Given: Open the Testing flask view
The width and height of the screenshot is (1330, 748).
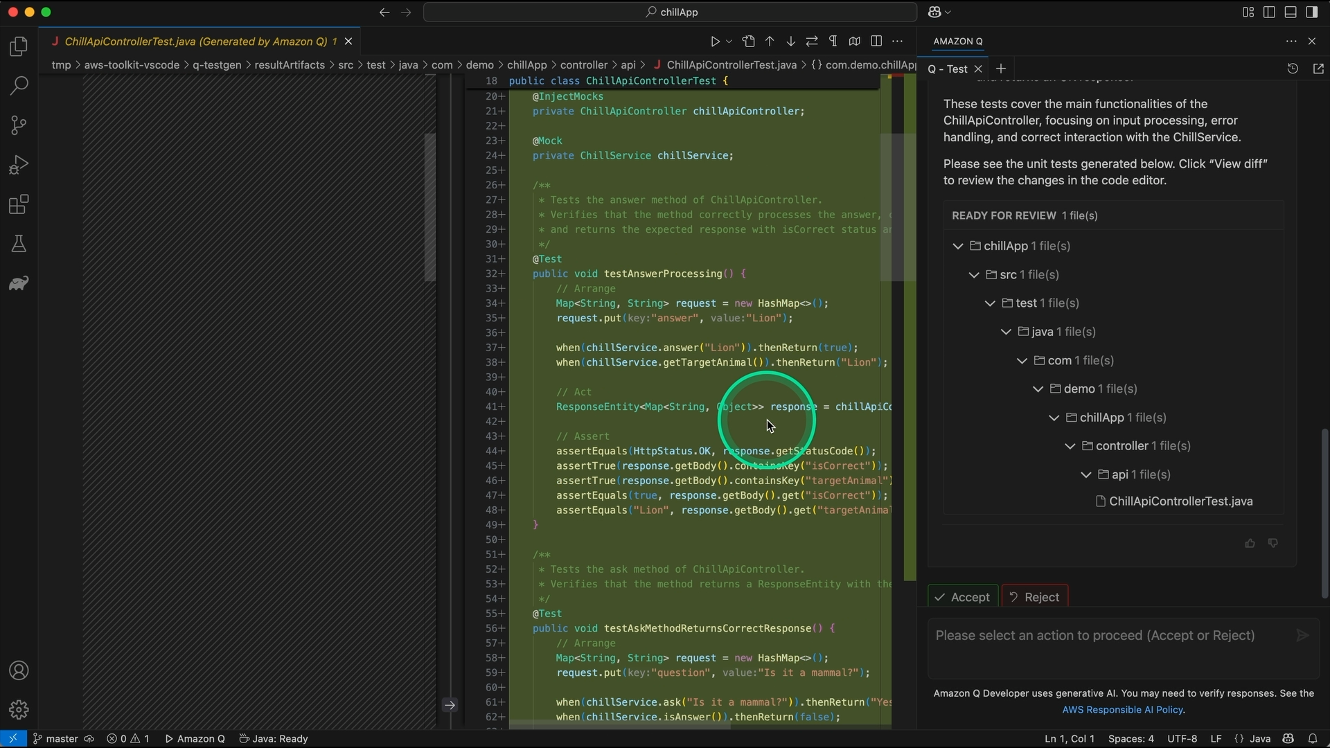Looking at the screenshot, I should click(x=19, y=244).
